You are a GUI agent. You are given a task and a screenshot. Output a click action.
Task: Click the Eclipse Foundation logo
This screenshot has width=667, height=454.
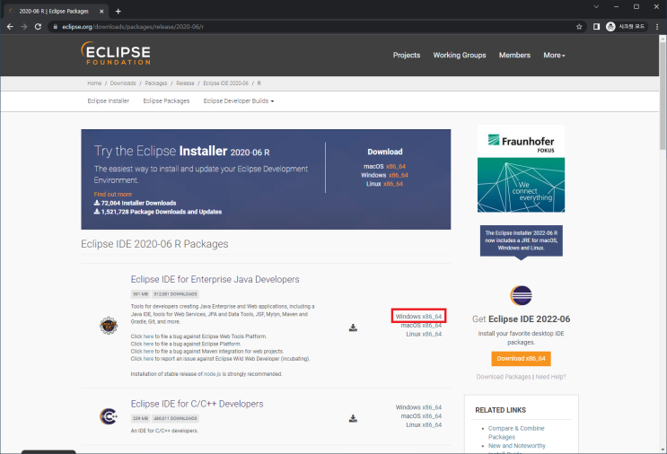(x=116, y=53)
